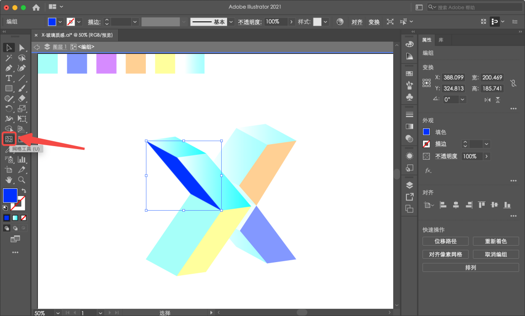Open the rotation angle dropdown

[x=462, y=100]
